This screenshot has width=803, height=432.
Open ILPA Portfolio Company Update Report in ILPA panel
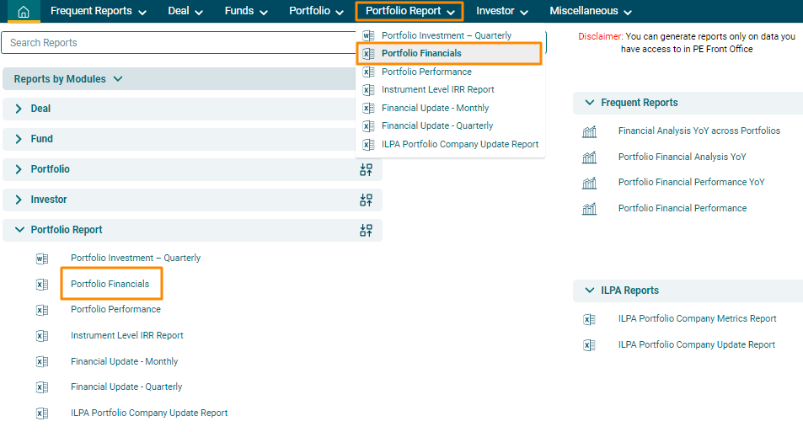pos(696,344)
